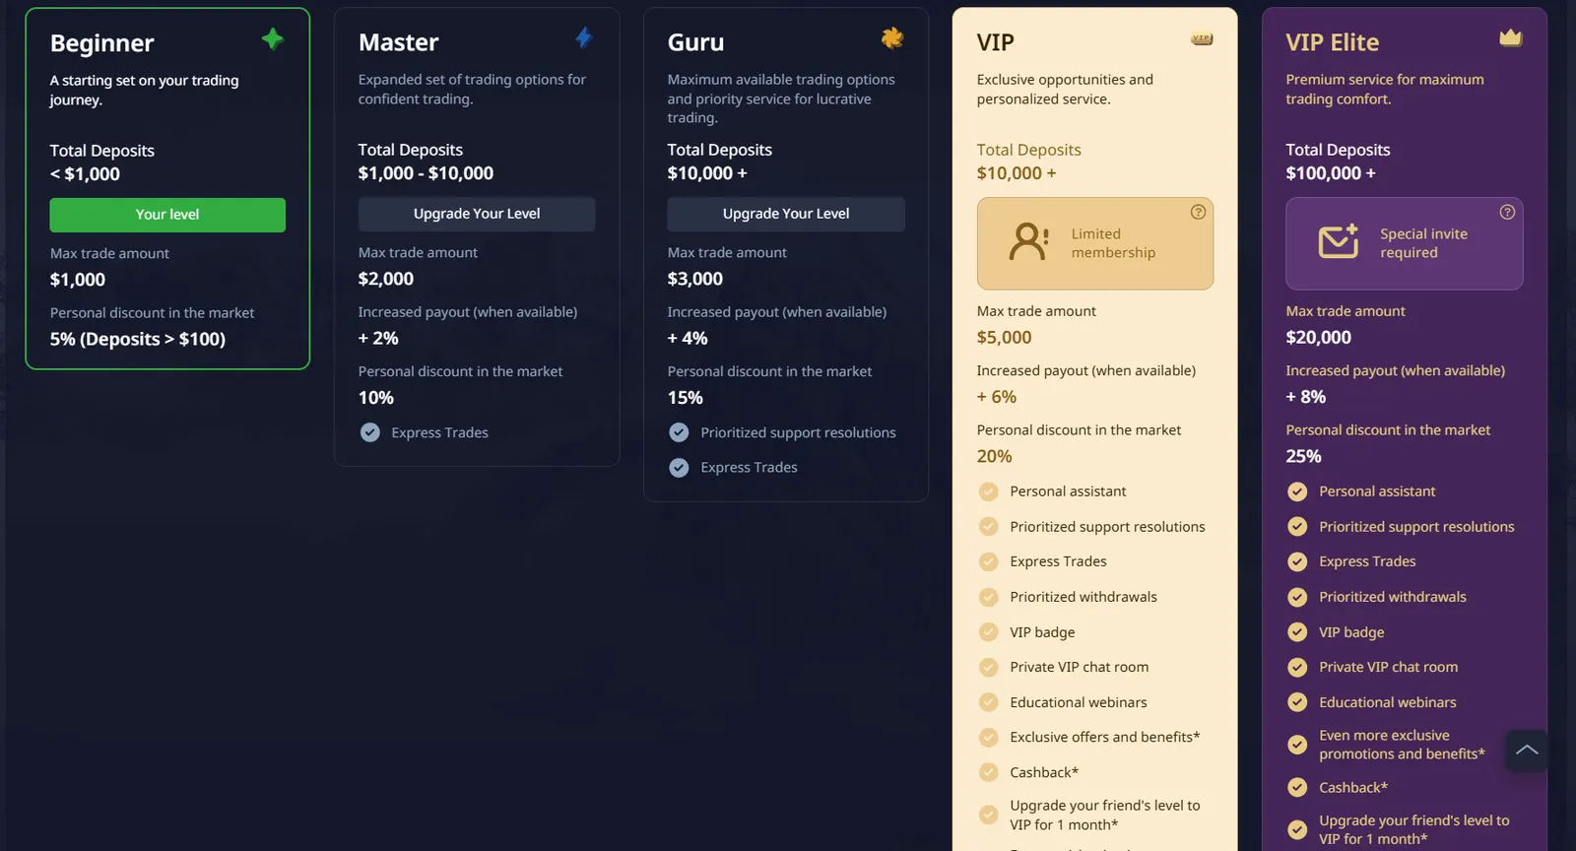Click Upgrade Your Level under Master
The image size is (1576, 851).
[x=477, y=214]
